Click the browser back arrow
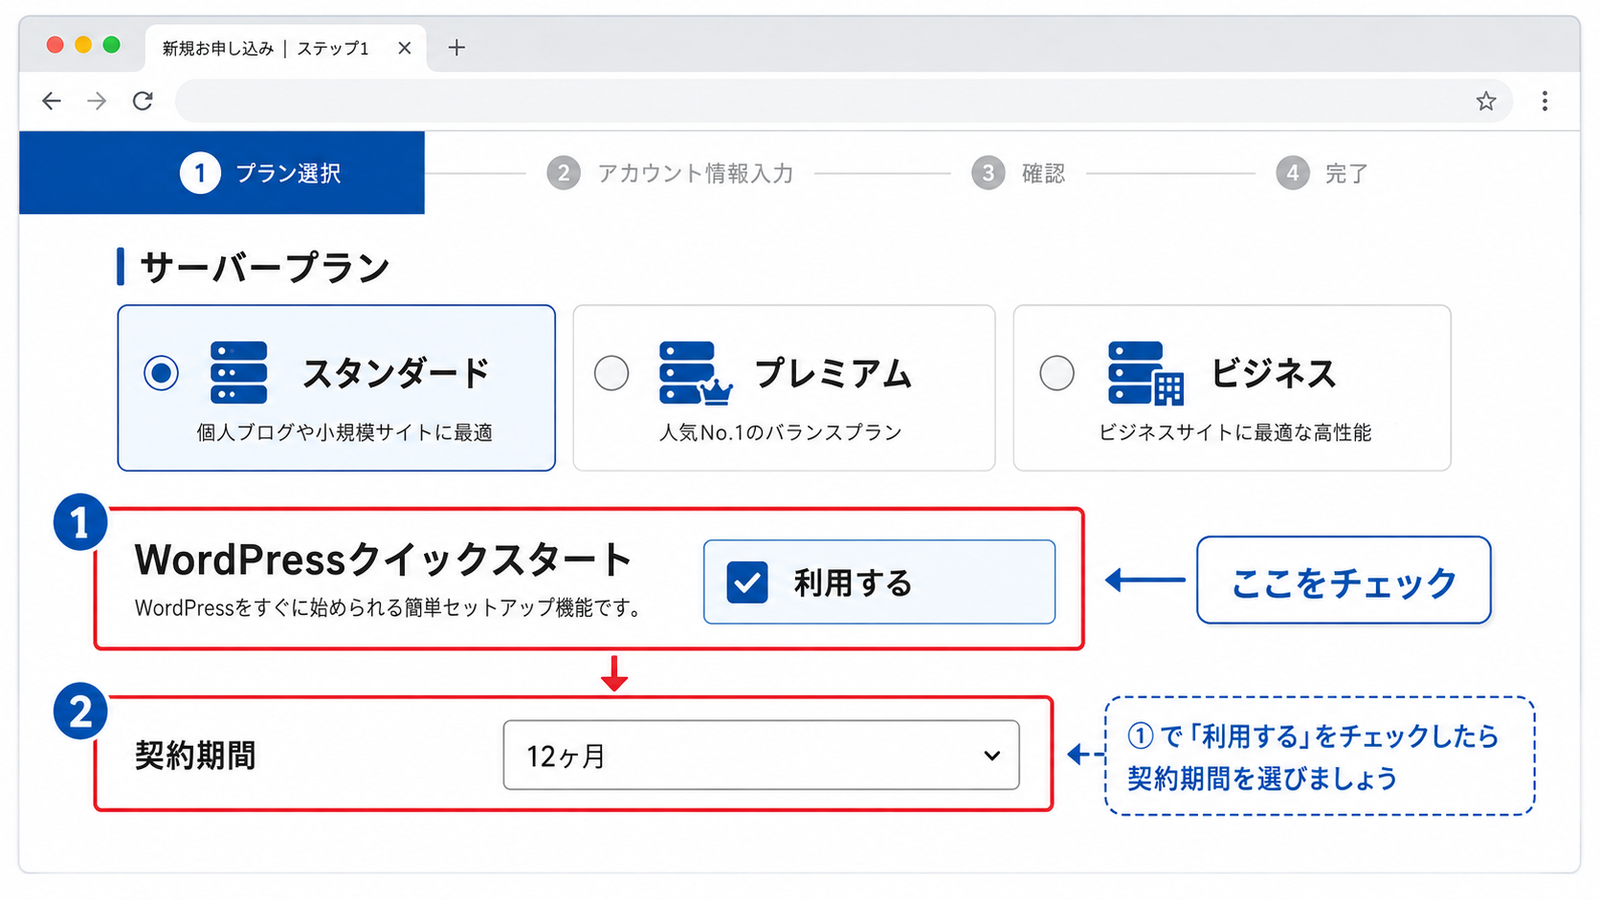This screenshot has height=900, width=1600. 52,101
